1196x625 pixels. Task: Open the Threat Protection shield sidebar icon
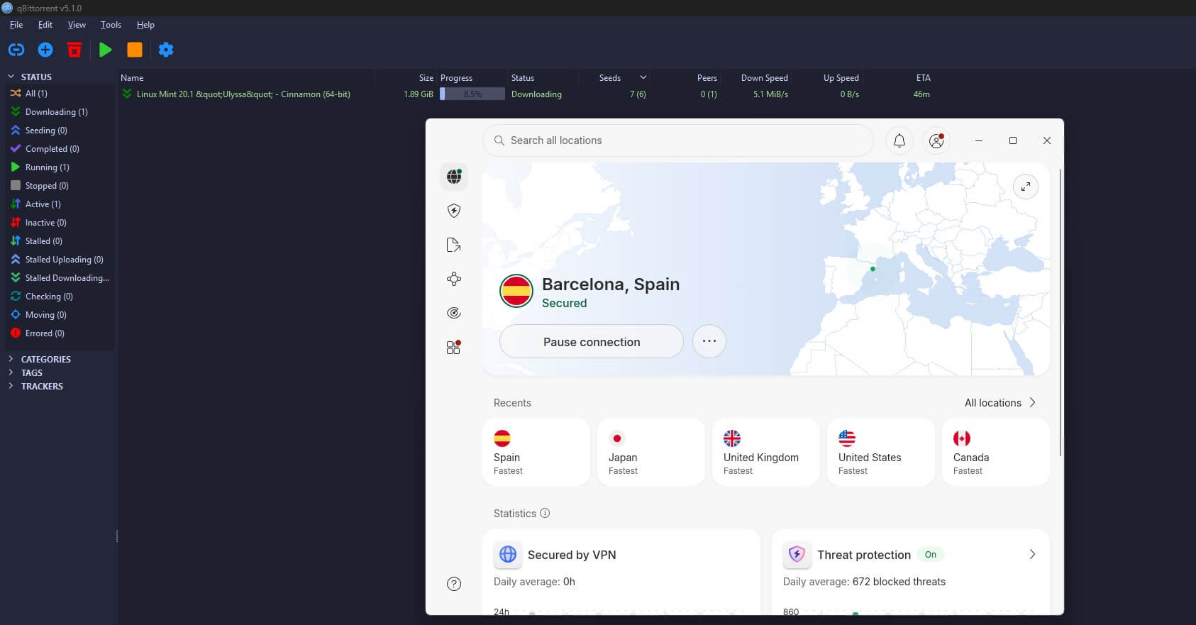[454, 211]
